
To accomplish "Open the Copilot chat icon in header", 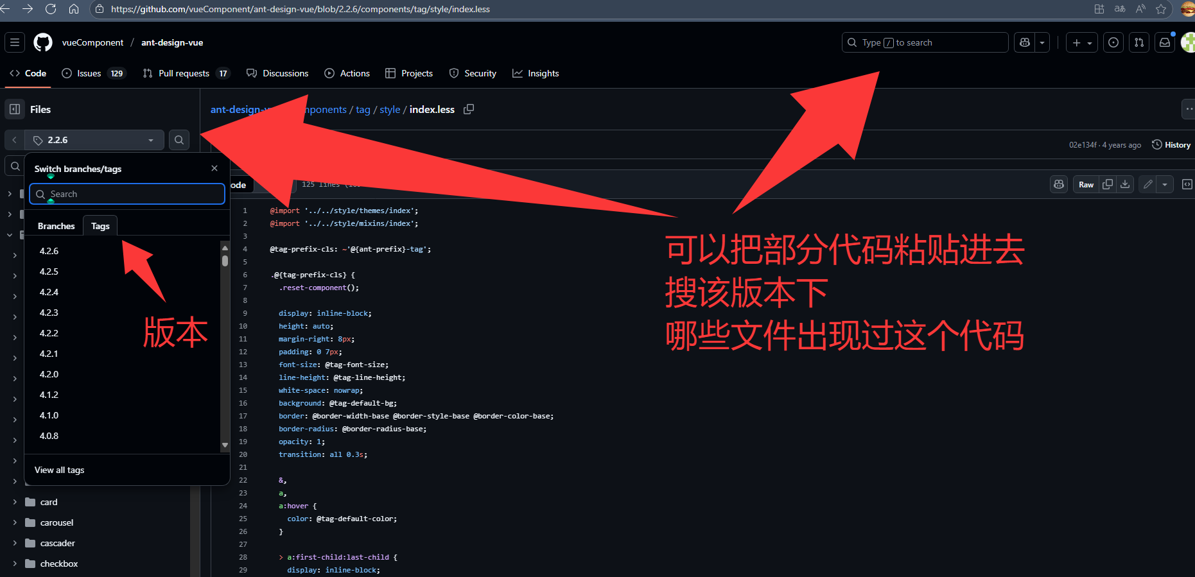I will coord(1025,42).
